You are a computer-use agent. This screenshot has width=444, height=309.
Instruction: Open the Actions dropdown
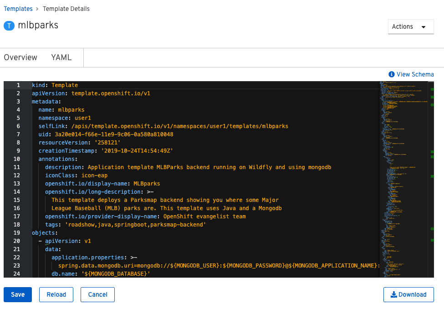point(410,26)
